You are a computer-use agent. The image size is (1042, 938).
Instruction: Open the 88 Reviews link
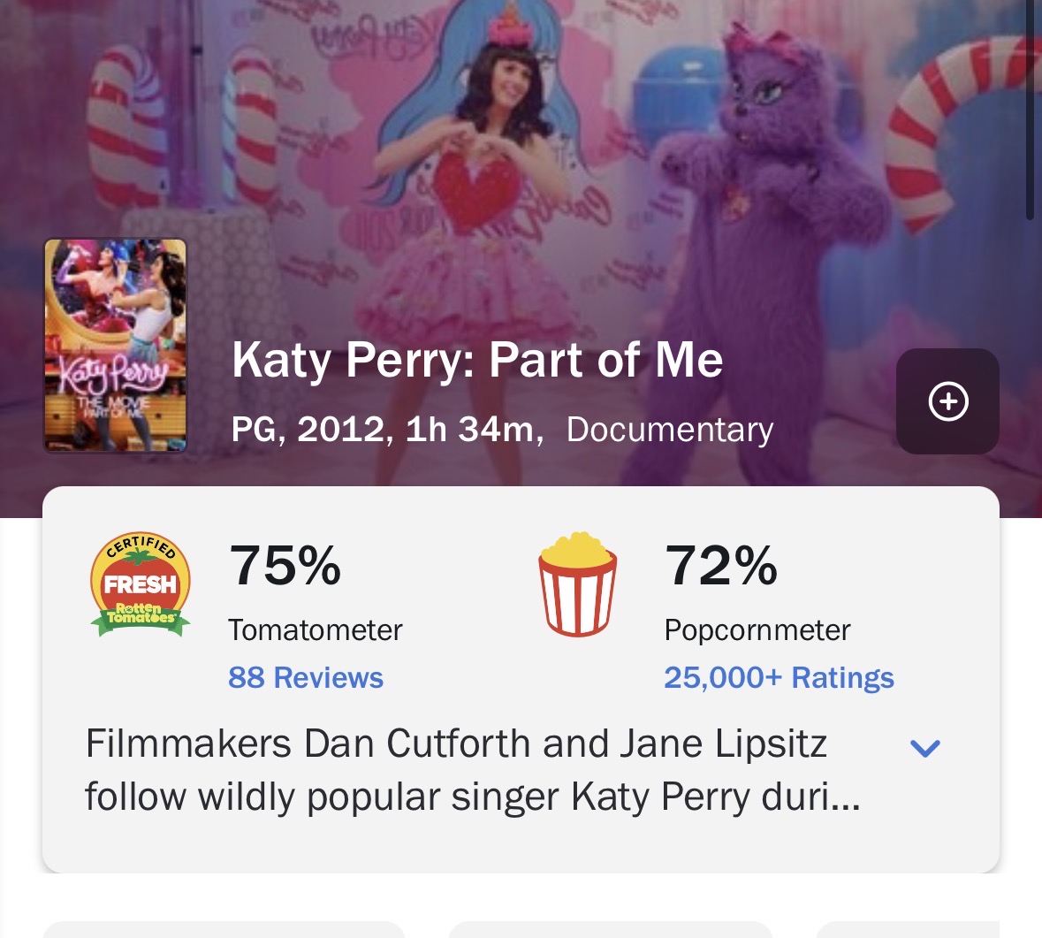tap(306, 677)
